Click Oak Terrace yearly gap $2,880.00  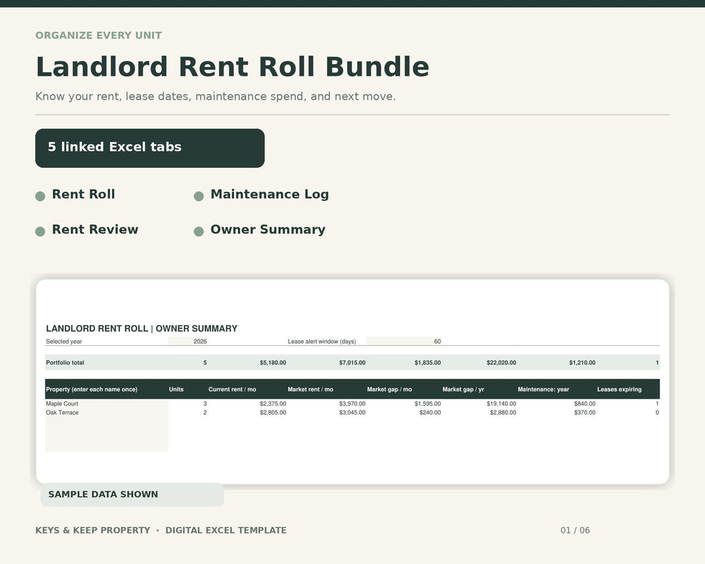click(503, 412)
